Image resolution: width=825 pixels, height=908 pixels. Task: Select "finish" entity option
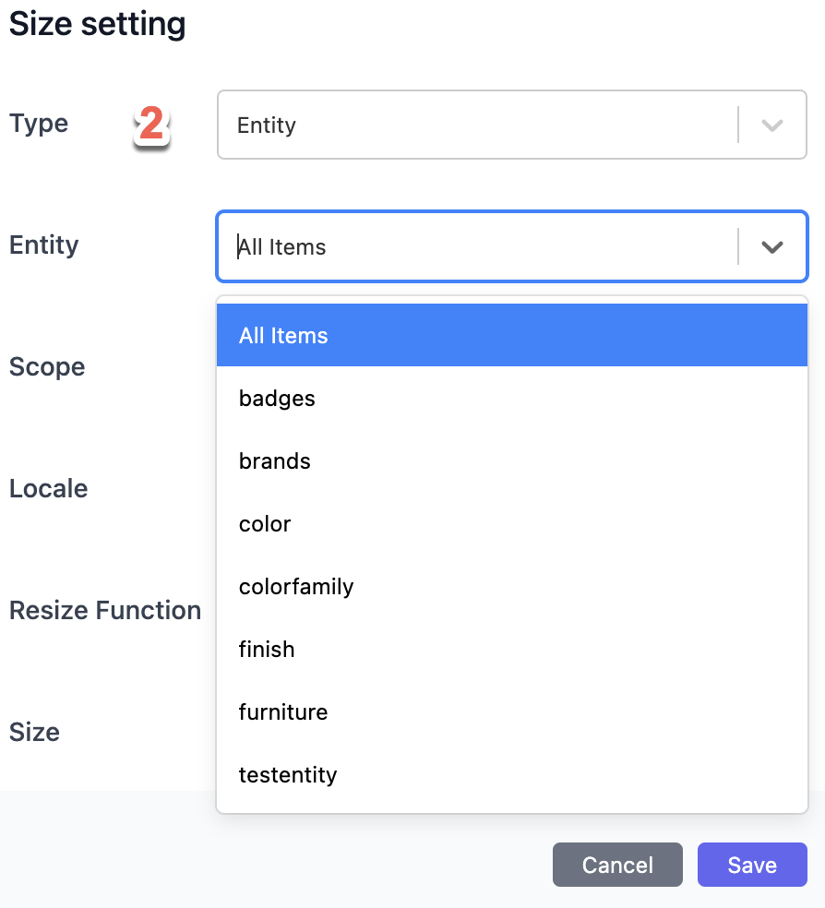(512, 649)
